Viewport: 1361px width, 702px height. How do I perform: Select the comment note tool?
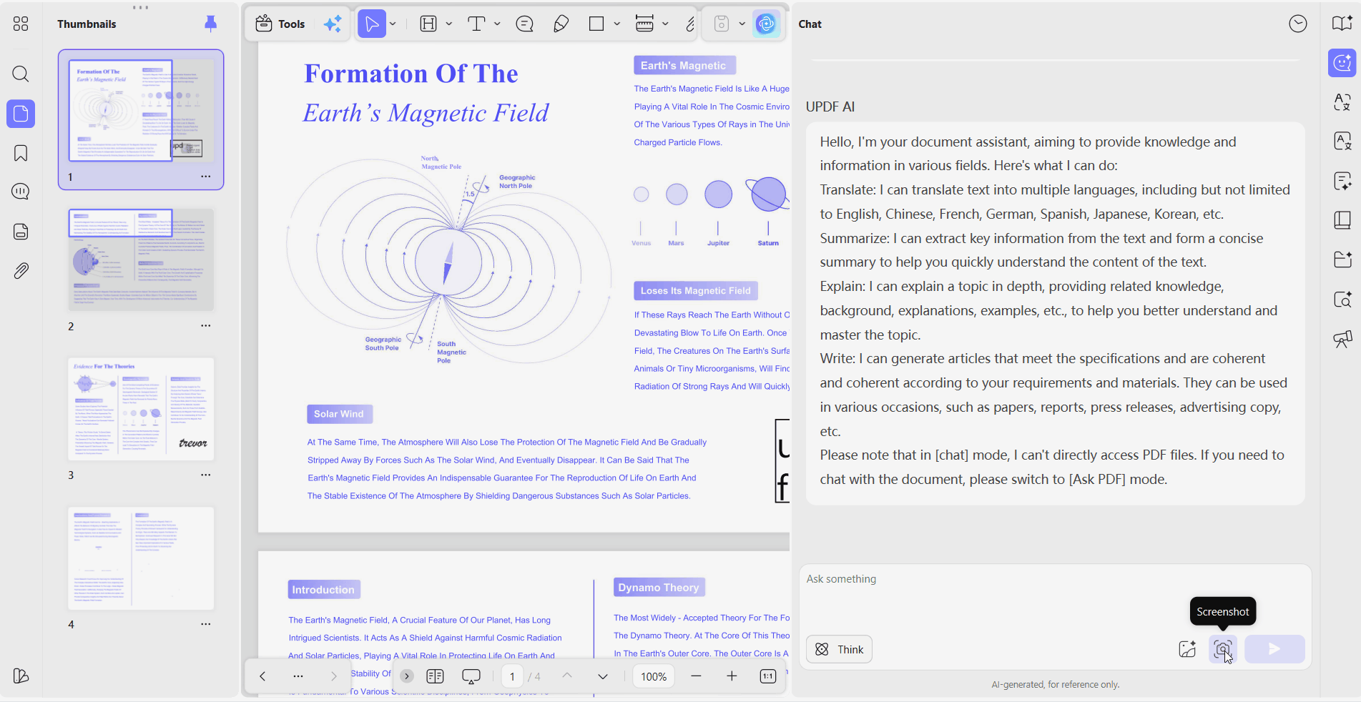click(x=525, y=24)
